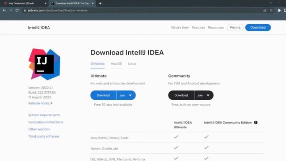This screenshot has height=161, width=286.
Task: Click 'For web and enterprise development' text
Action: tap(118, 84)
